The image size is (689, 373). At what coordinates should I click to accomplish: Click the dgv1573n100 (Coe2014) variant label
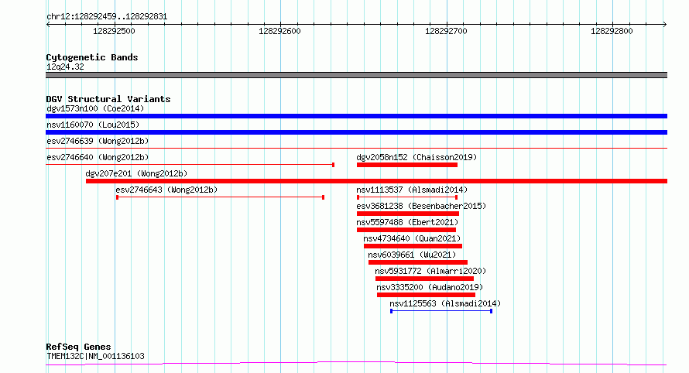tap(95, 108)
